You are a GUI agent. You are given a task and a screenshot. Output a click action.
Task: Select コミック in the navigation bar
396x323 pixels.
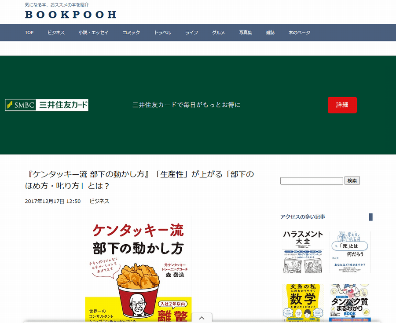coord(131,33)
